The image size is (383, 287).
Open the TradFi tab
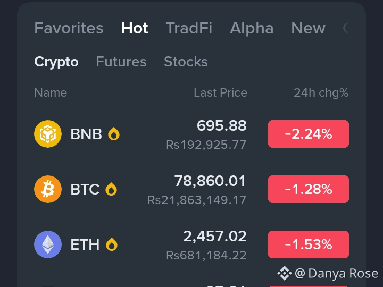pos(189,28)
